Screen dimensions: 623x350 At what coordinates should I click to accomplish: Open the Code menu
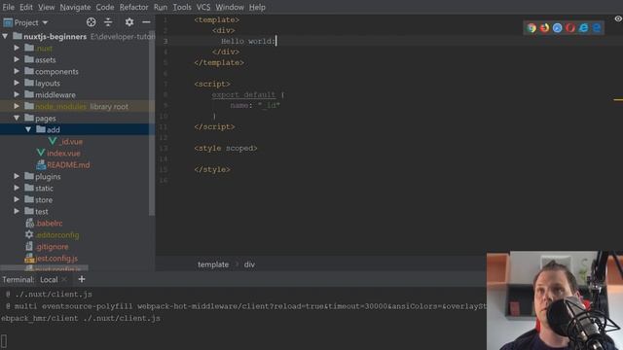point(105,7)
